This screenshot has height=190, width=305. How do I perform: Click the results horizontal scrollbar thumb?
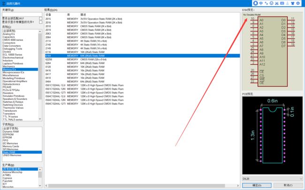[137, 186]
